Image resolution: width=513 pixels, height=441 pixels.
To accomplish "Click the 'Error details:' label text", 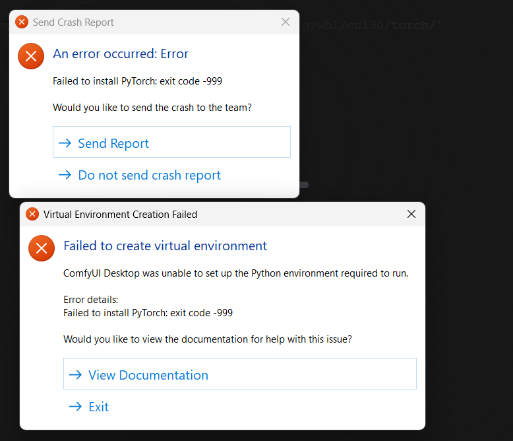I will [x=90, y=300].
